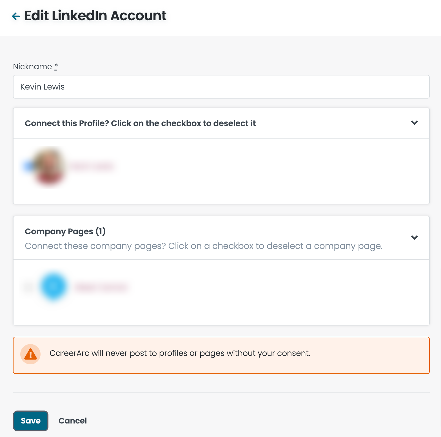Click the Cancel link

click(x=73, y=421)
